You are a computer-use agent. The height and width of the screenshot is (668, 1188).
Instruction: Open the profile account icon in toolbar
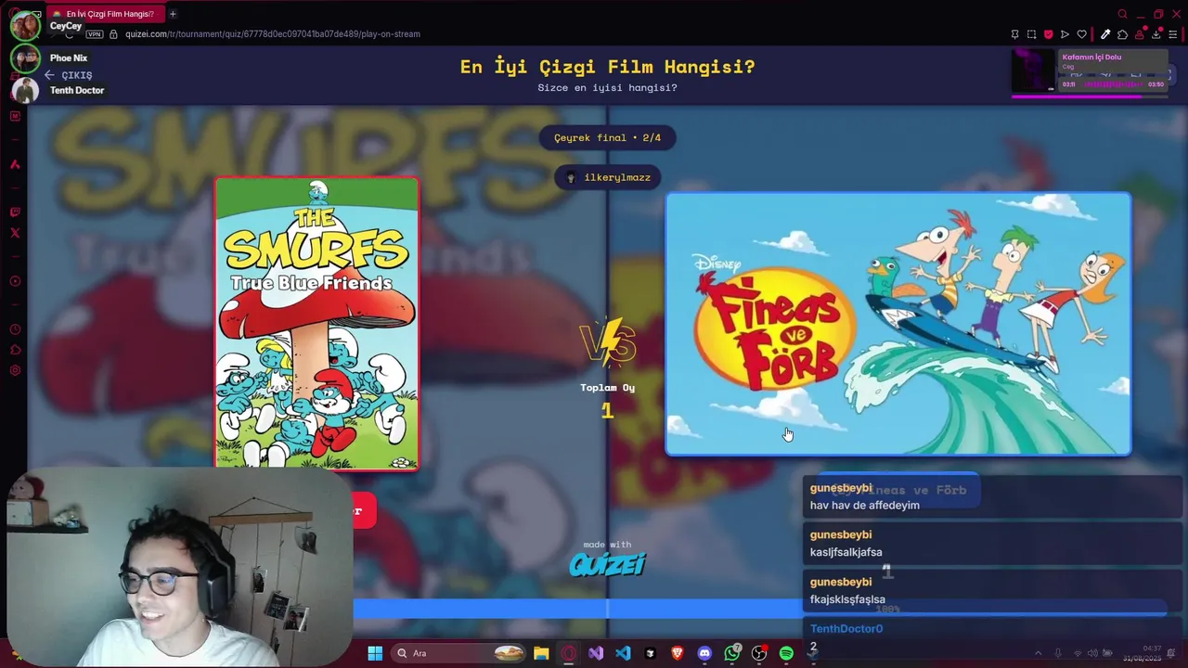point(1139,34)
